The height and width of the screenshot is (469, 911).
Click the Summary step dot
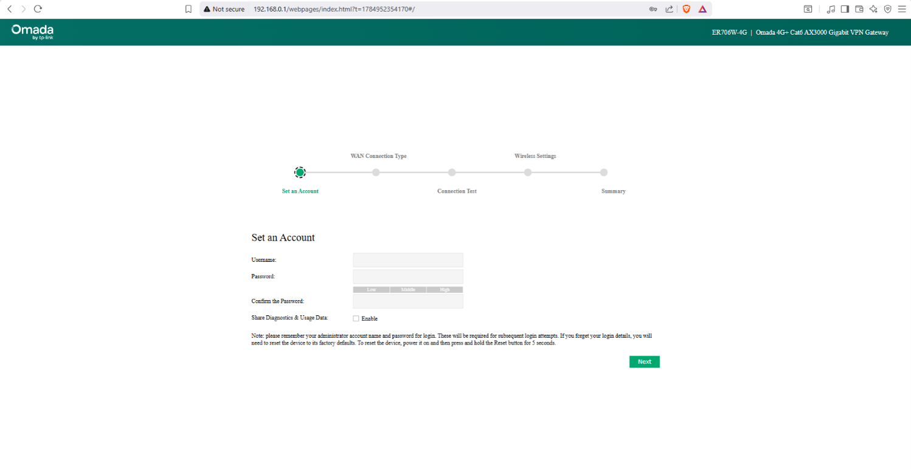[604, 173]
